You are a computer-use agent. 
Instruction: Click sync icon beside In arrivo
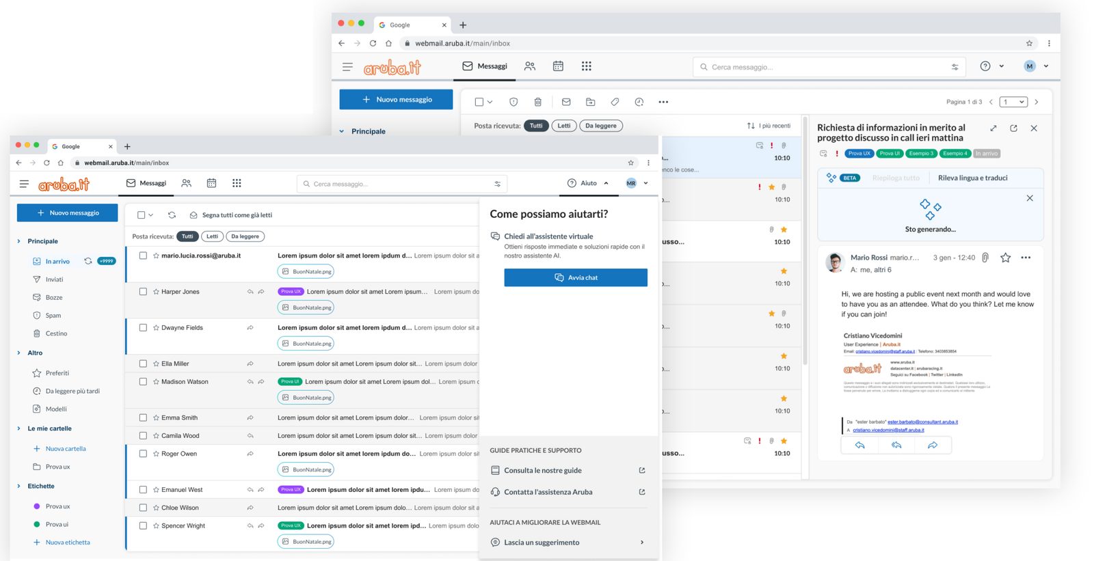pos(88,261)
